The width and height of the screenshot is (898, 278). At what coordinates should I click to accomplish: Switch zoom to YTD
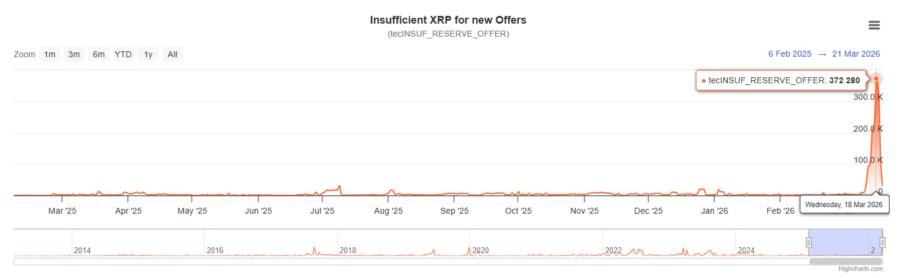(123, 54)
